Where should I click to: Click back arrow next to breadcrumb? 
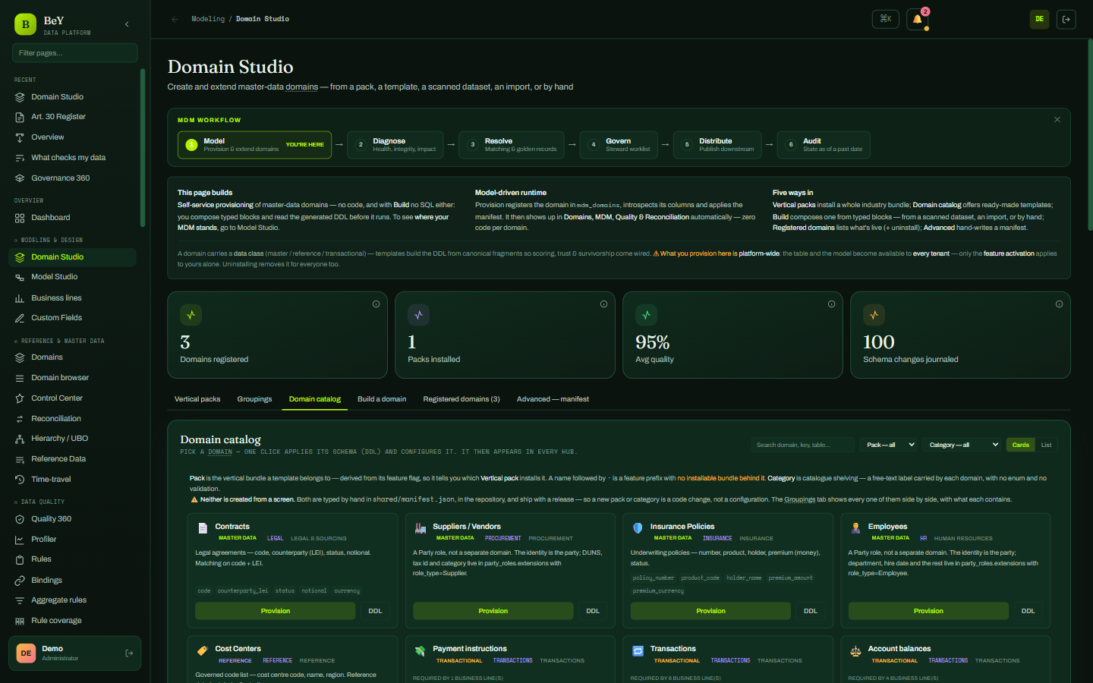click(x=175, y=19)
